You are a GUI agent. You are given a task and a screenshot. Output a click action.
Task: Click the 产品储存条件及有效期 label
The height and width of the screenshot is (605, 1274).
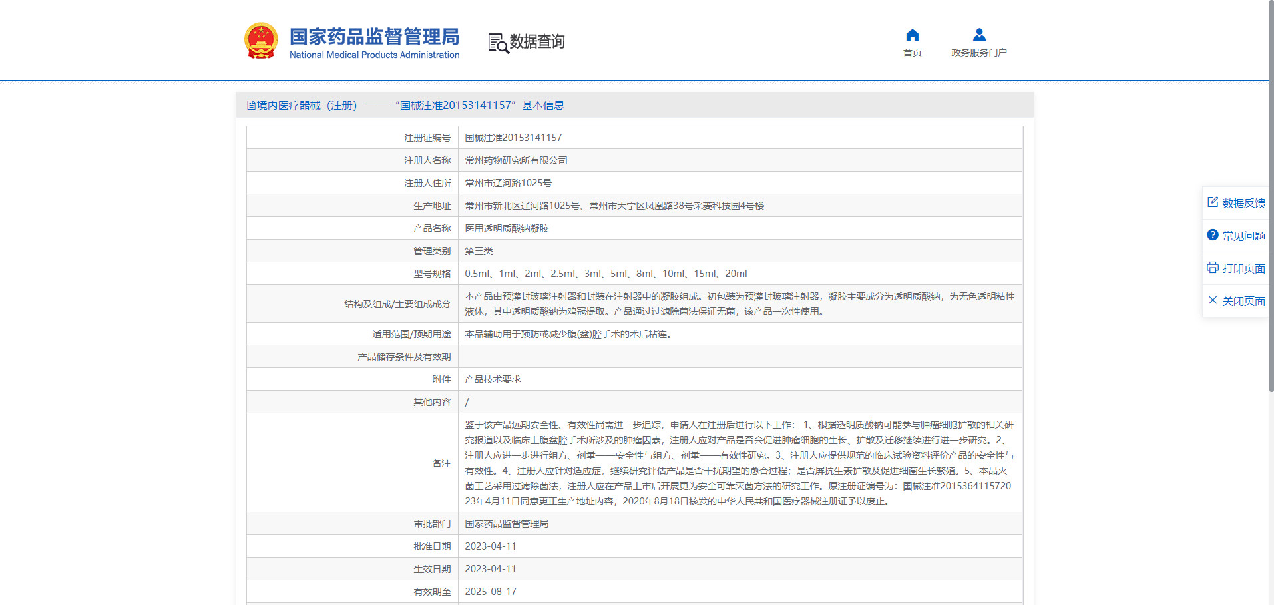[x=404, y=357]
